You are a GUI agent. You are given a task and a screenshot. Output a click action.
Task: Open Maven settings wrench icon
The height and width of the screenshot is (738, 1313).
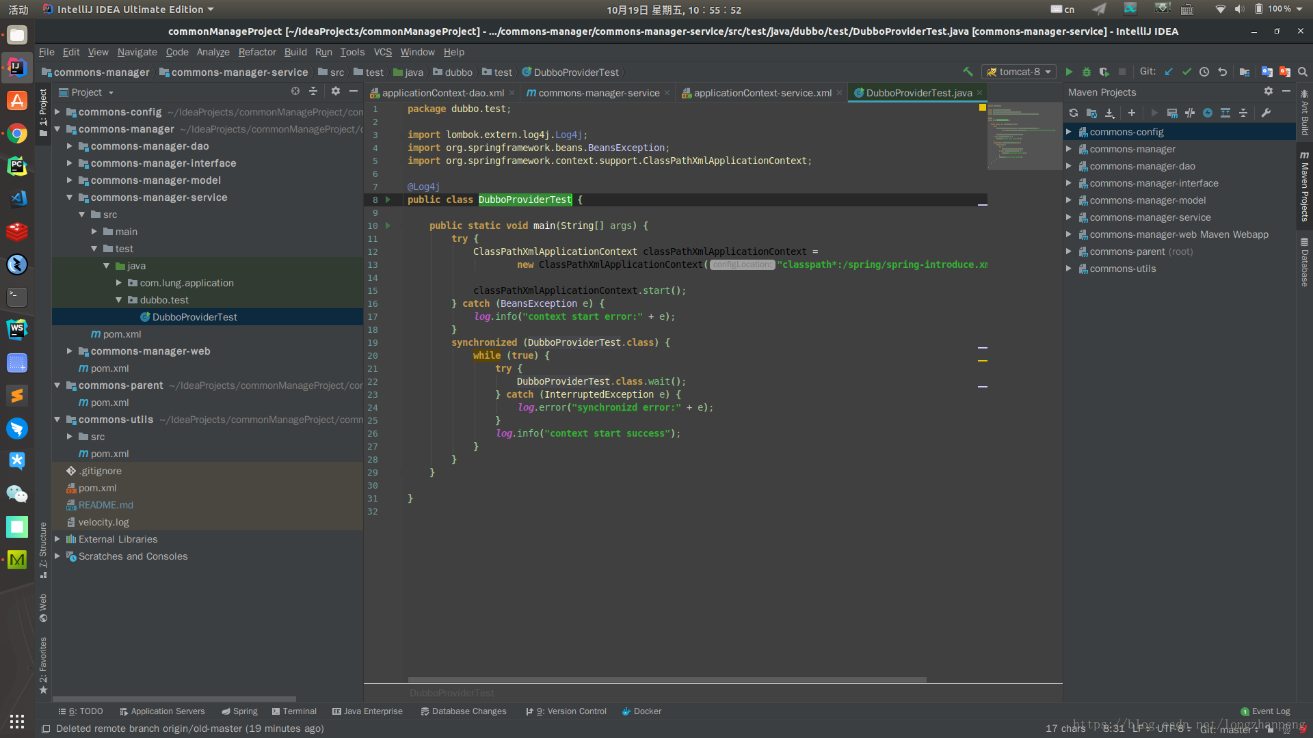click(1266, 113)
